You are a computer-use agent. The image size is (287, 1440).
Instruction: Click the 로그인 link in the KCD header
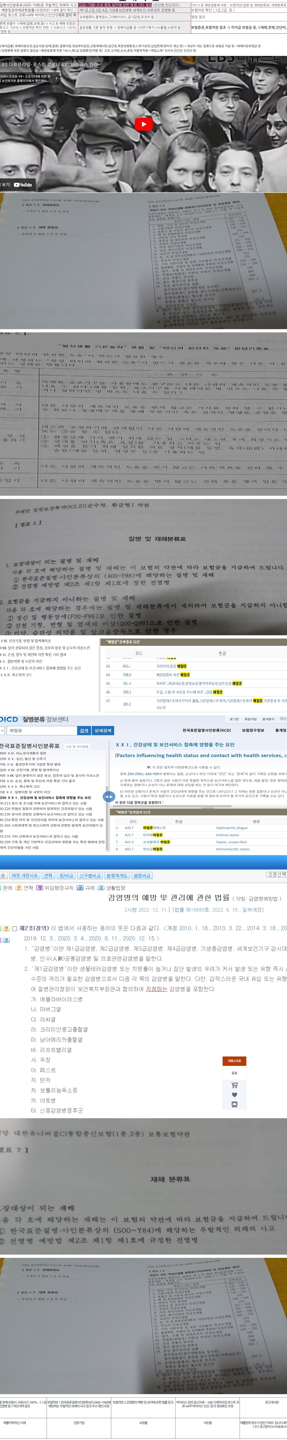tap(234, 719)
